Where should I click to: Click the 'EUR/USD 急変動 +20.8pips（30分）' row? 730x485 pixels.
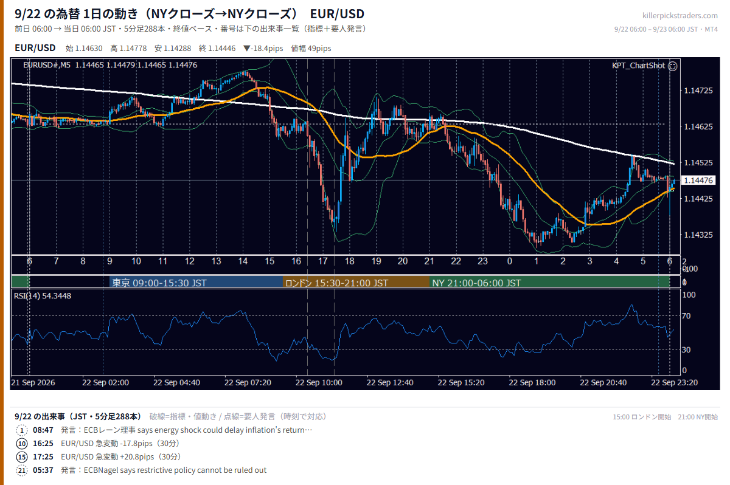point(121,457)
